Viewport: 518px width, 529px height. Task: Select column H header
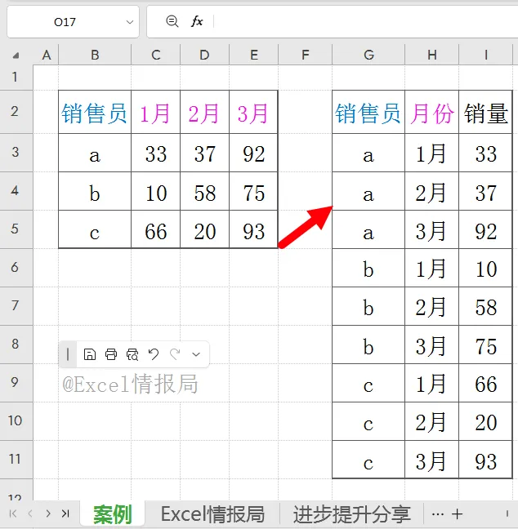(432, 55)
